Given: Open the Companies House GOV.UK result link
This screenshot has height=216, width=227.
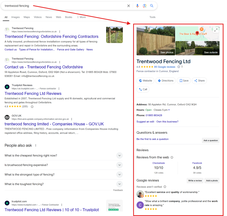Looking at the screenshot, I should click(x=54, y=124).
